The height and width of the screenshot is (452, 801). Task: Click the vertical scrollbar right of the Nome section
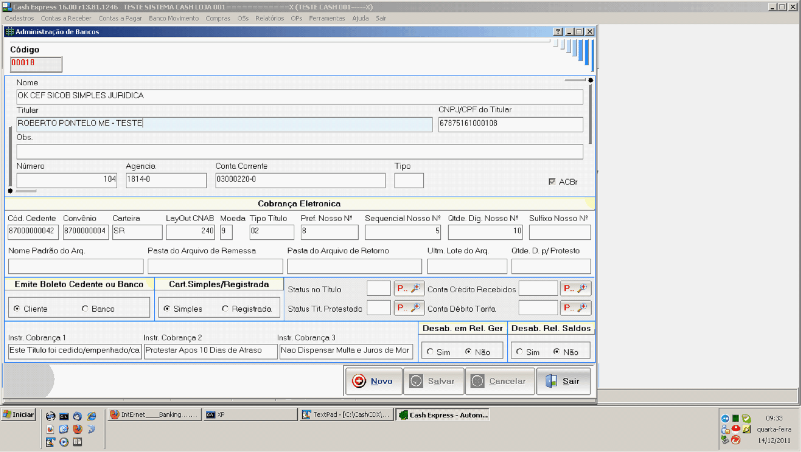point(591,113)
